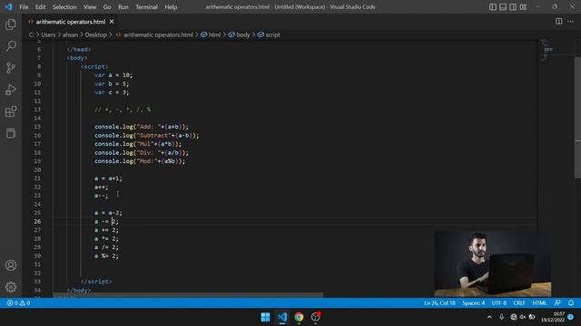Screen dimensions: 581x326
Task: Click the VS Code taskbar icon
Action: point(282,317)
